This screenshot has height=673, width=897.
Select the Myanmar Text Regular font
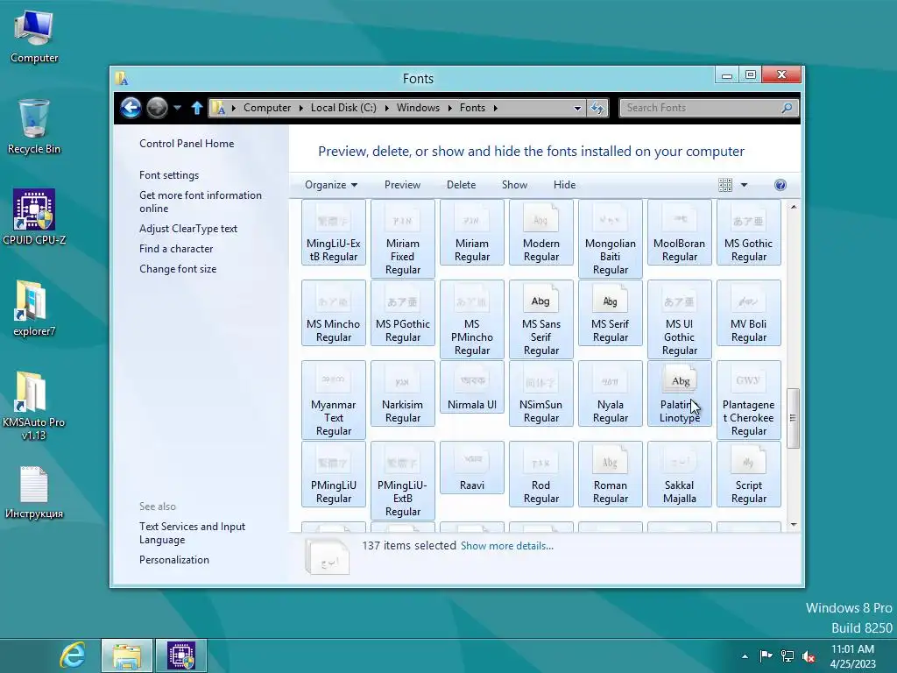pyautogui.click(x=333, y=400)
